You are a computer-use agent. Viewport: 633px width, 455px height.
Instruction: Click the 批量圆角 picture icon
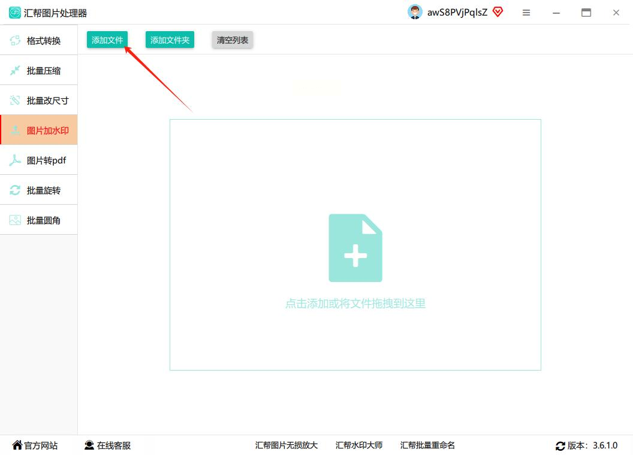15,220
